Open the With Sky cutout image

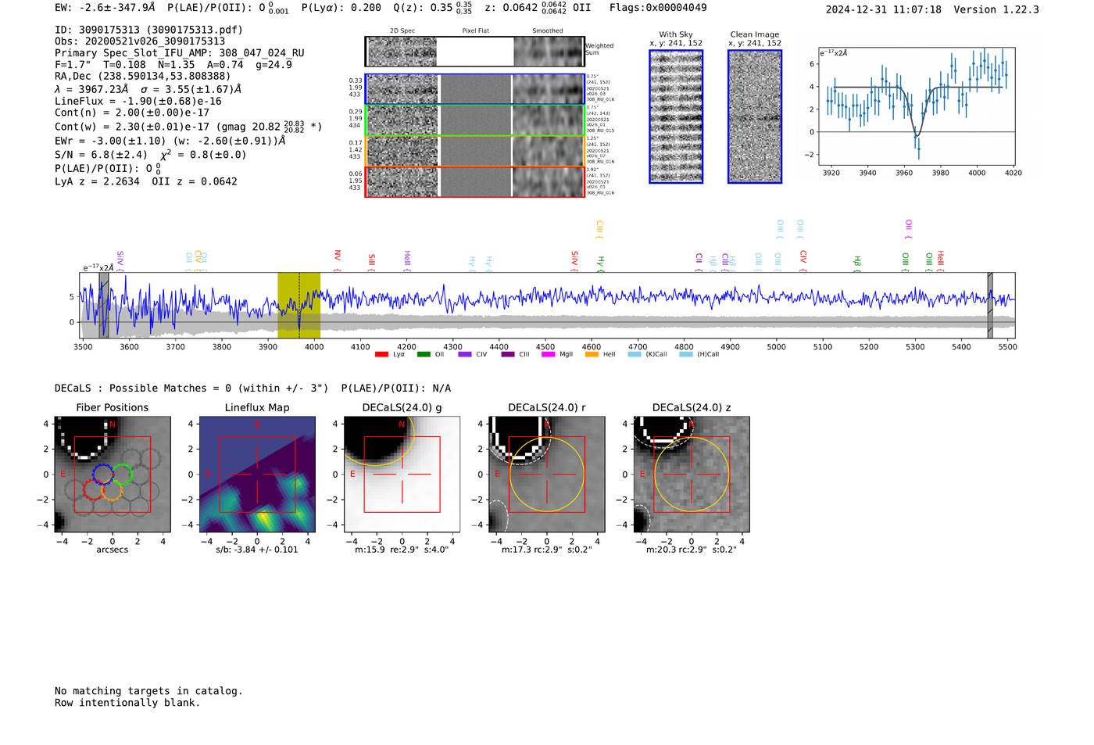pos(676,116)
